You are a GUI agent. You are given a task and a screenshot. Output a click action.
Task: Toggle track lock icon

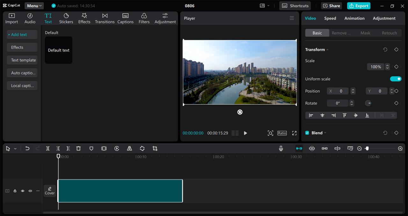click(15, 191)
